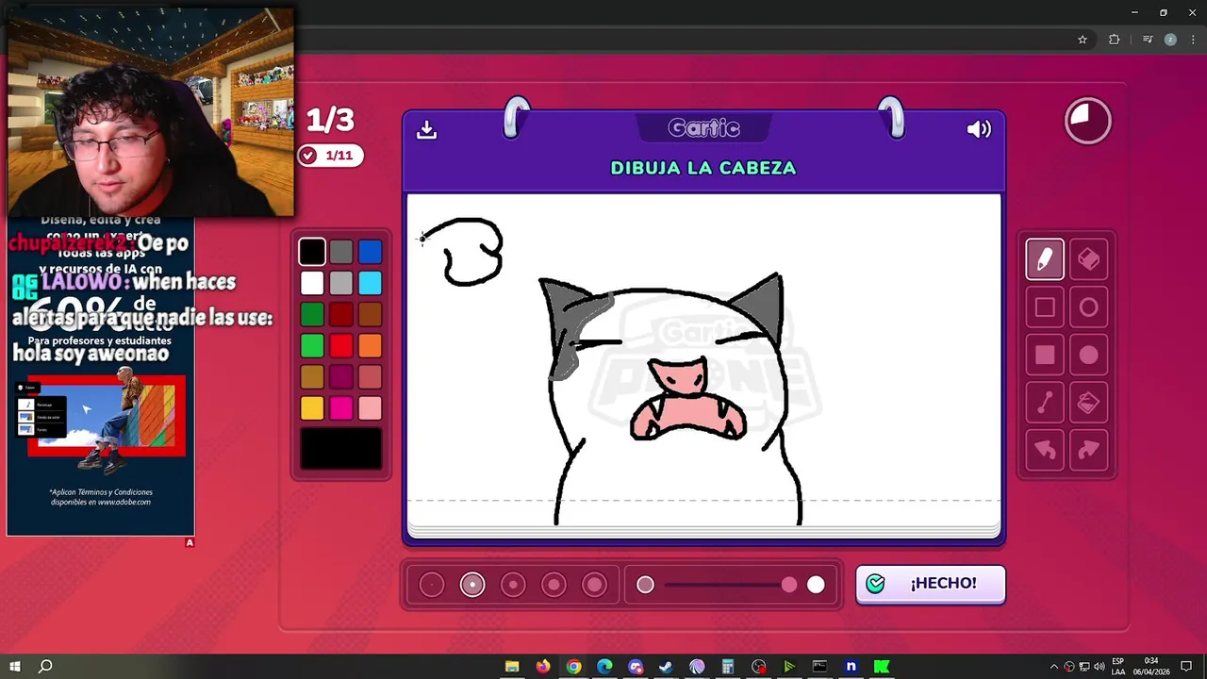The width and height of the screenshot is (1207, 679).
Task: Pick the bright red color swatch
Action: coord(341,345)
